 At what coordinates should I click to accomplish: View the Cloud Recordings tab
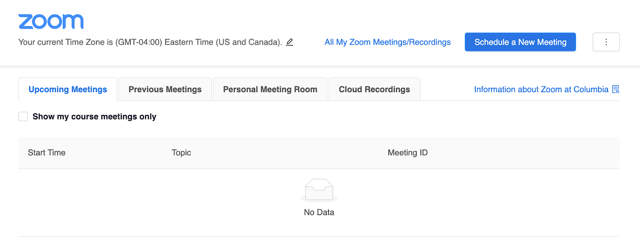(x=374, y=89)
